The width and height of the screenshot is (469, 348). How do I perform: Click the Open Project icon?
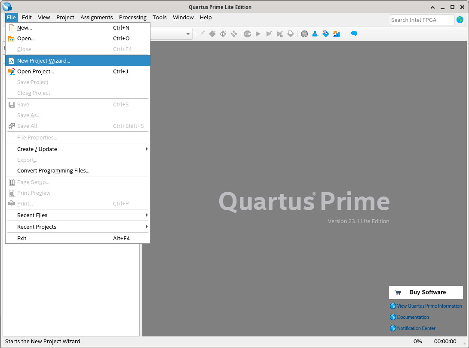coord(11,72)
